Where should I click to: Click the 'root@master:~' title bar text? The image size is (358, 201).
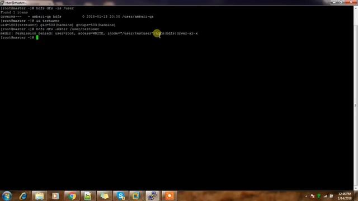coord(16,3)
